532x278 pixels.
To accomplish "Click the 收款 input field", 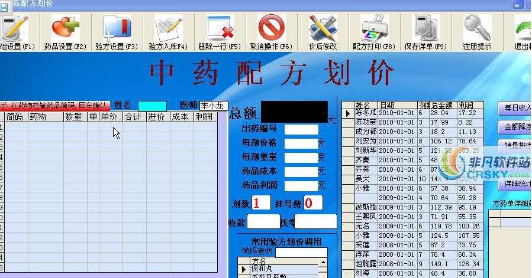I will [x=263, y=222].
